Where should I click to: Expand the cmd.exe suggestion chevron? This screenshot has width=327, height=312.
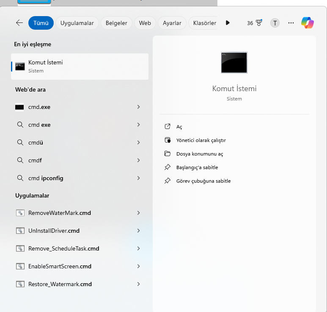[138, 107]
